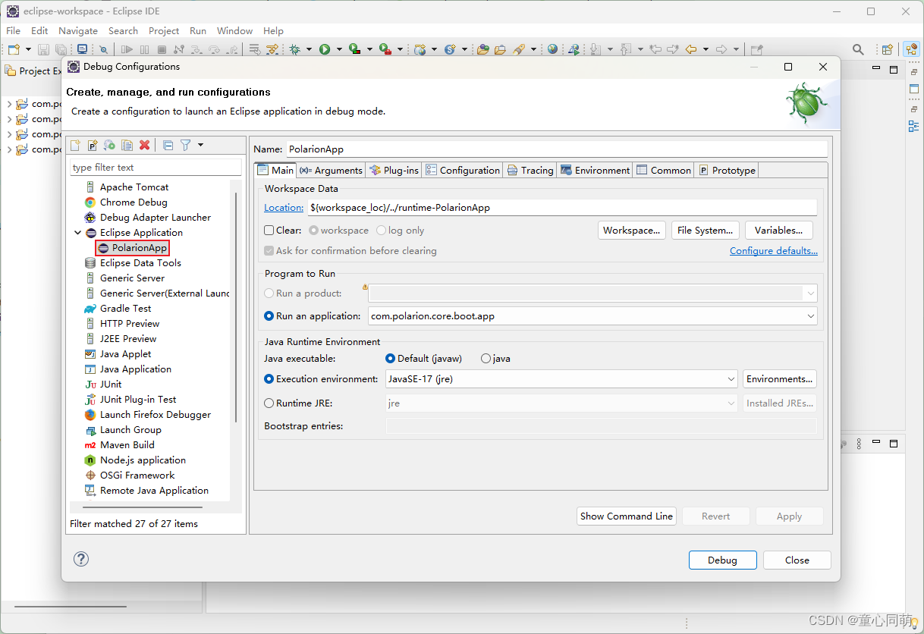The image size is (924, 634).
Task: Click the File System... button
Action: coord(705,230)
